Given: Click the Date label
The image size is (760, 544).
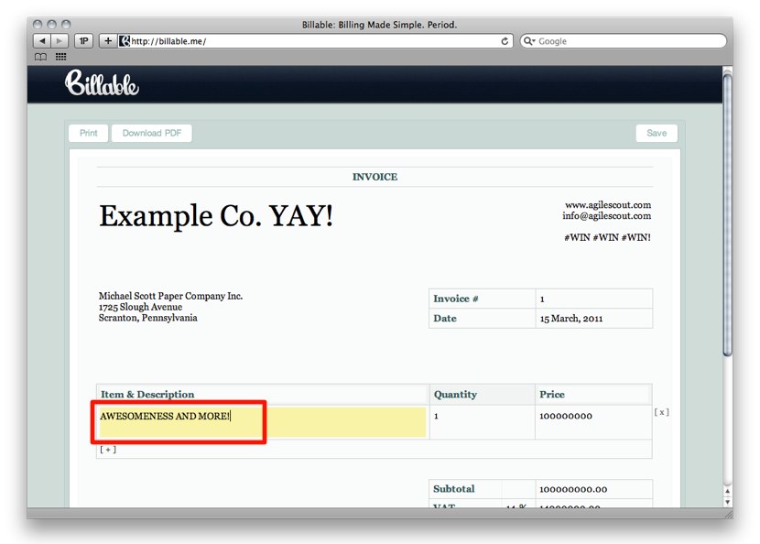Looking at the screenshot, I should [445, 318].
